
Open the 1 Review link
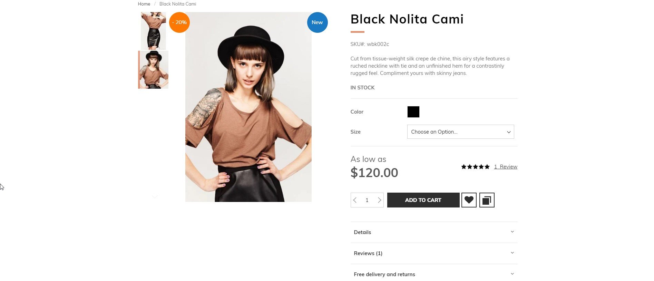tap(506, 167)
